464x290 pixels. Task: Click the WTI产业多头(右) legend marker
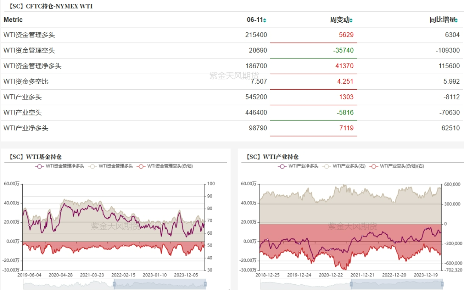click(327, 166)
